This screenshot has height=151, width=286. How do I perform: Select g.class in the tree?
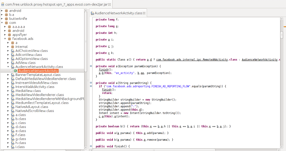point(21,139)
